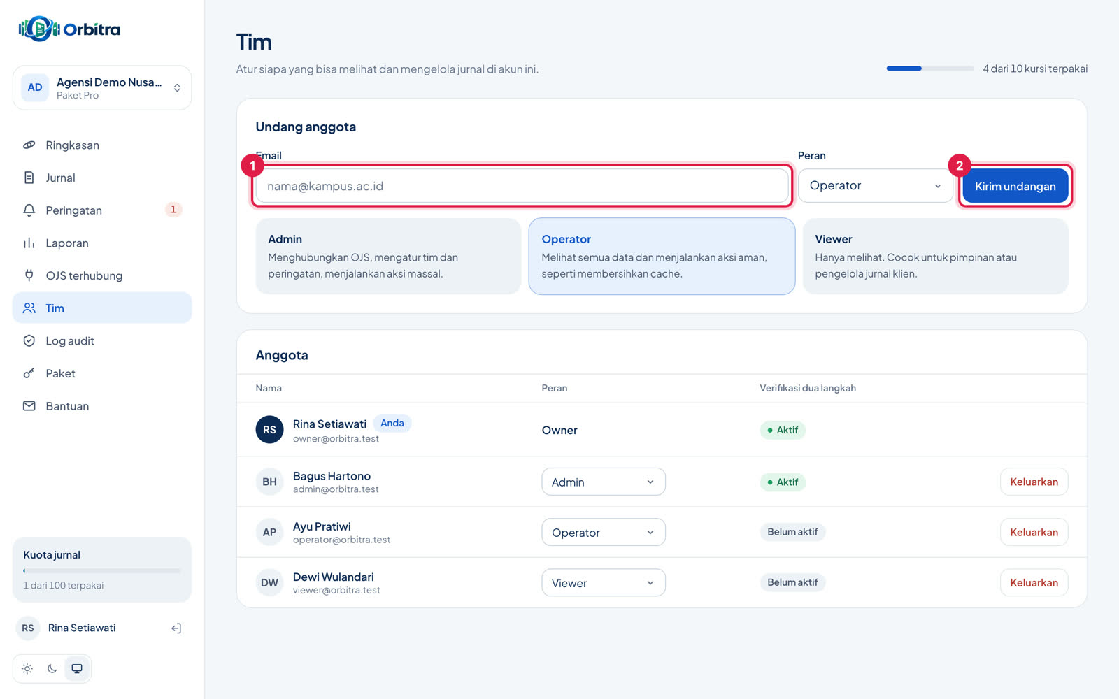This screenshot has height=699, width=1119.
Task: Click the Jurnal document icon
Action: pos(29,178)
